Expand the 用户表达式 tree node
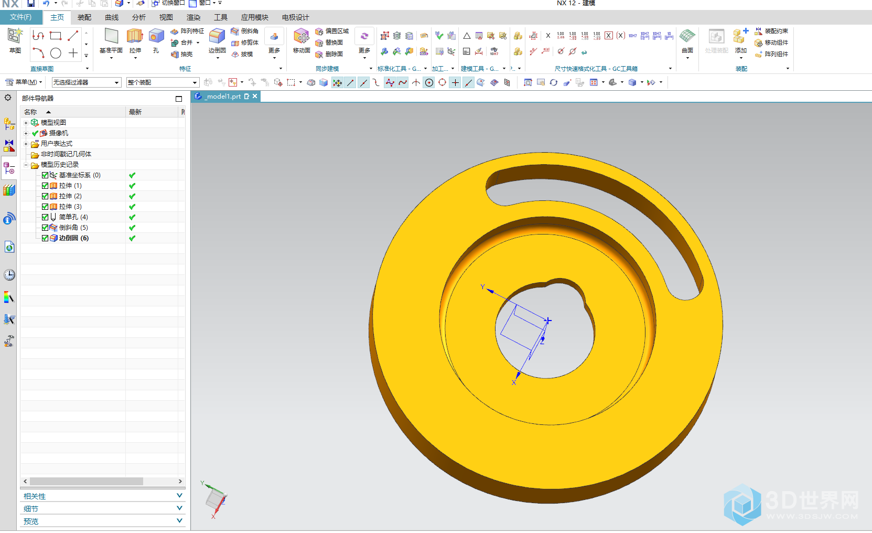Image resolution: width=872 pixels, height=533 pixels. point(26,144)
